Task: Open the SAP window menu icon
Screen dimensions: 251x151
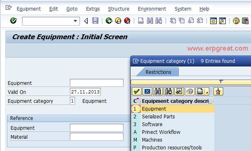Action: point(9,8)
